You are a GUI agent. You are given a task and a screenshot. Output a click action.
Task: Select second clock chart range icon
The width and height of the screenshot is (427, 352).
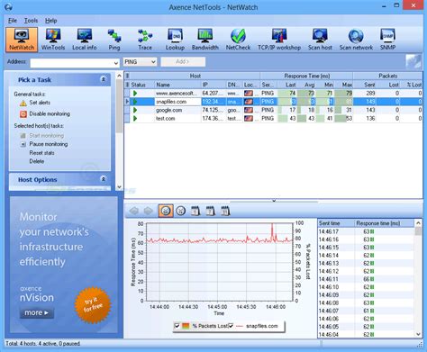(180, 211)
